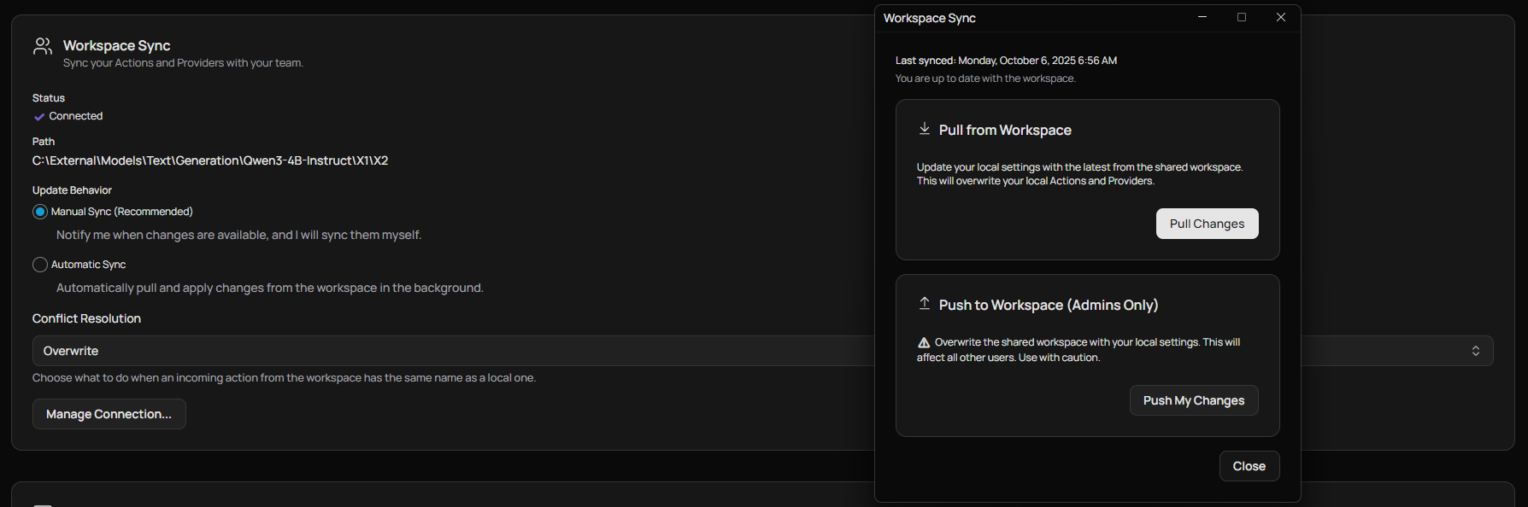Screen dimensions: 1528x507
Task: Click the Workspace Sync heading on settings page
Action: coord(116,45)
